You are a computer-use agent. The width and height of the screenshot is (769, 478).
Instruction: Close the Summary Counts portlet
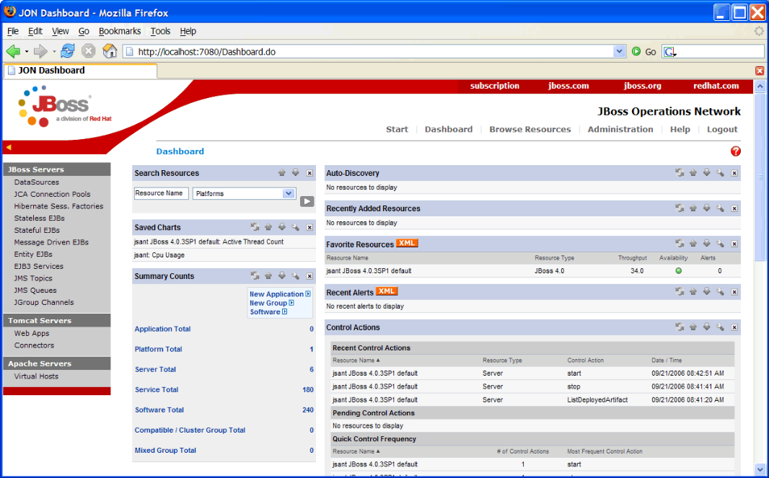309,276
